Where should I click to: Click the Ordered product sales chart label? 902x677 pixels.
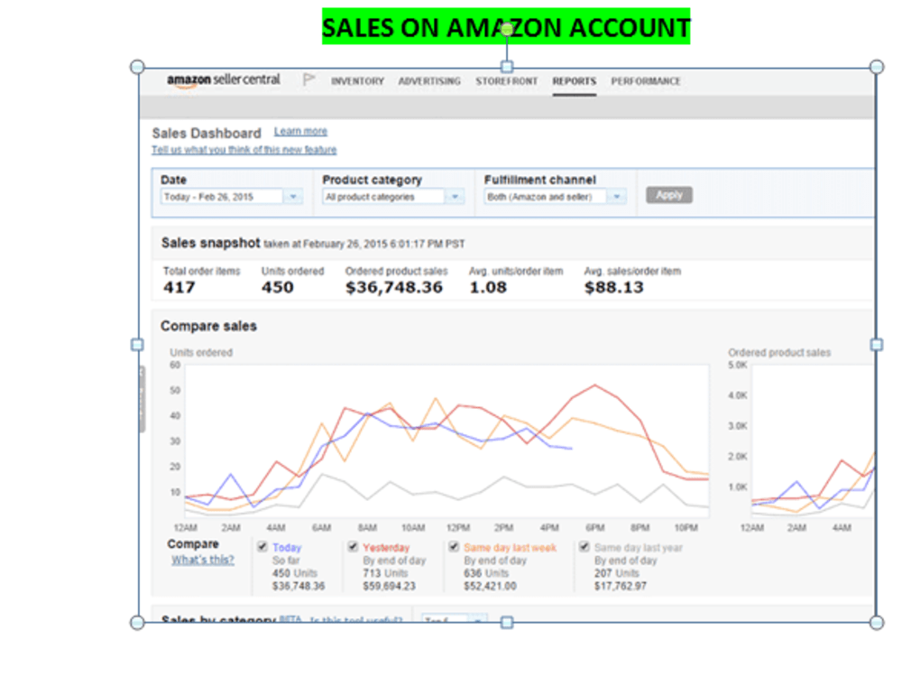tap(779, 352)
